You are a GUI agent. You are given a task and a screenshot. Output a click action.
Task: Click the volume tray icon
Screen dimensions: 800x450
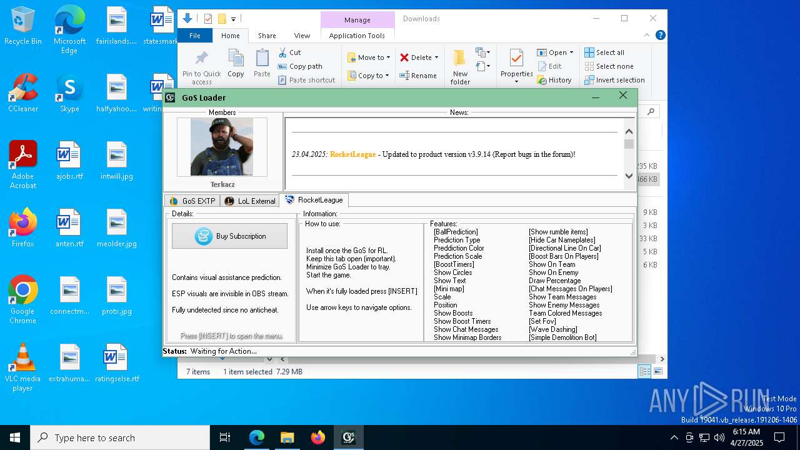719,437
